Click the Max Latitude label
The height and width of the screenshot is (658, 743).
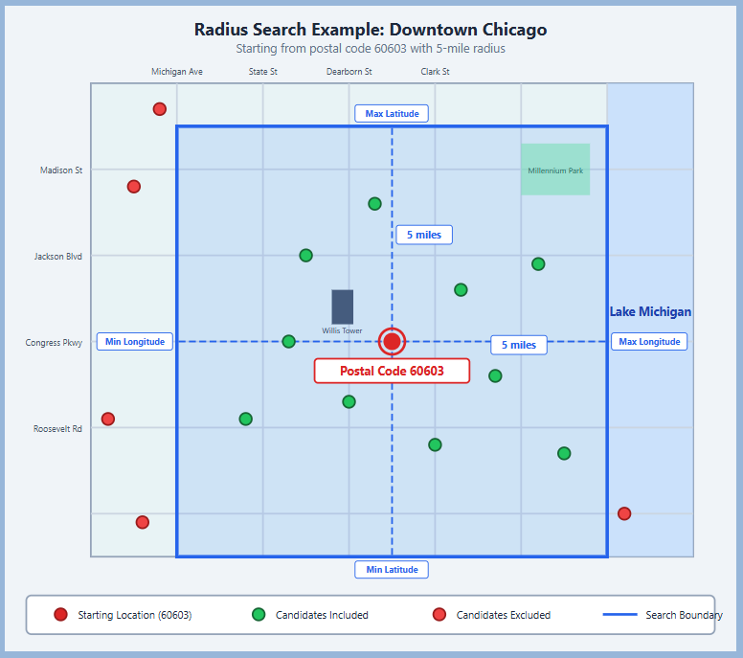tap(392, 114)
